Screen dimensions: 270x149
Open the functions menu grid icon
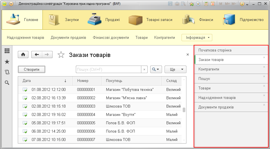[x=7, y=51]
